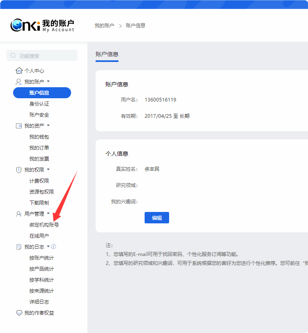Click the log icon beside 我的日志
The height and width of the screenshot is (333, 308).
point(19,247)
